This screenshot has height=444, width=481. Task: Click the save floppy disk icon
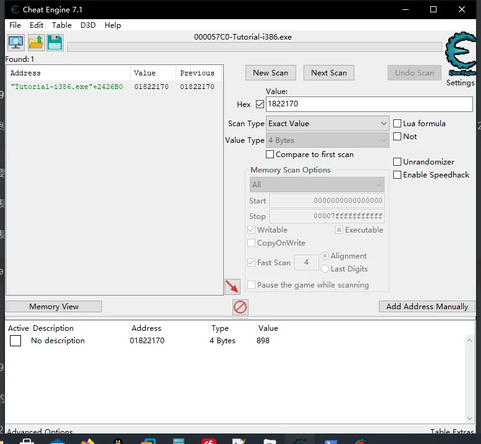(55, 43)
